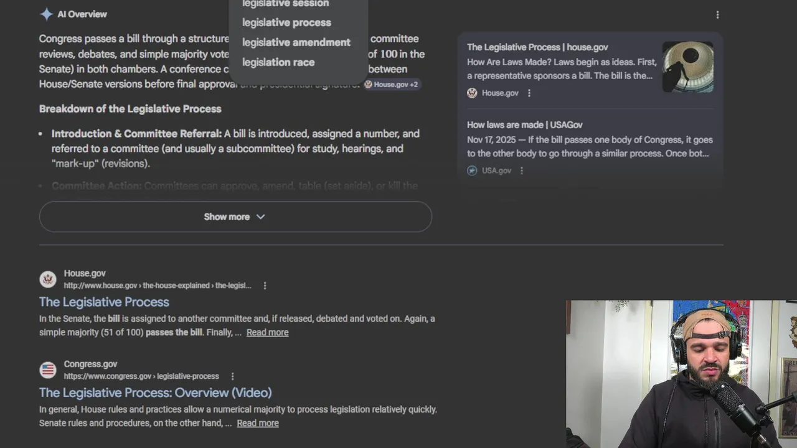The width and height of the screenshot is (797, 448).
Task: Open the USA.gov source card options menu
Action: pyautogui.click(x=522, y=170)
